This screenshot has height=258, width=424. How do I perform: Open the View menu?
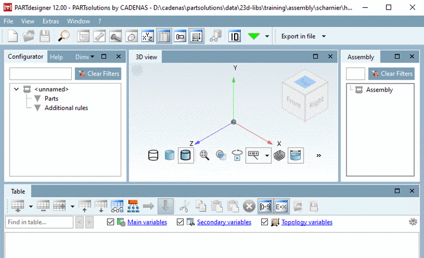pyautogui.click(x=28, y=21)
